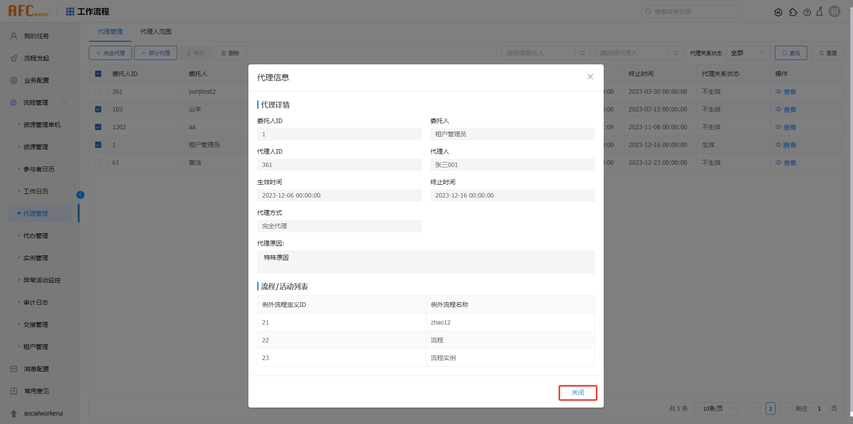Open 查看 link for 黄洁 row
The image size is (853, 424).
pyautogui.click(x=789, y=162)
